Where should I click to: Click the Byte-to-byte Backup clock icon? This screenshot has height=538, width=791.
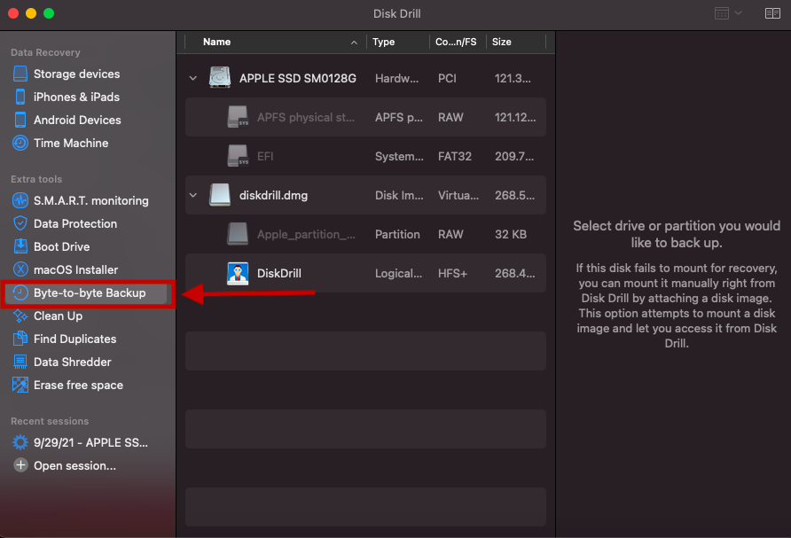coord(20,293)
